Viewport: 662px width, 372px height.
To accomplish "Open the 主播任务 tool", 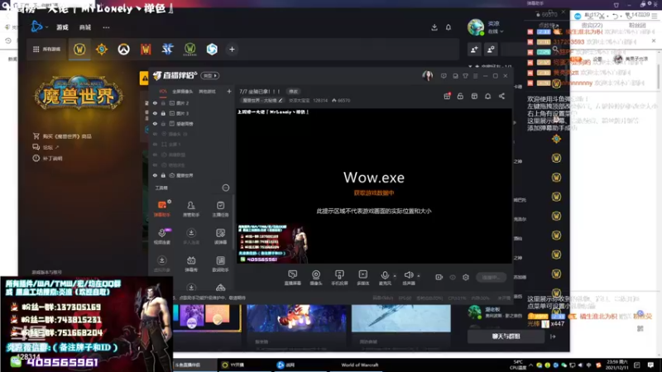I will [x=220, y=208].
